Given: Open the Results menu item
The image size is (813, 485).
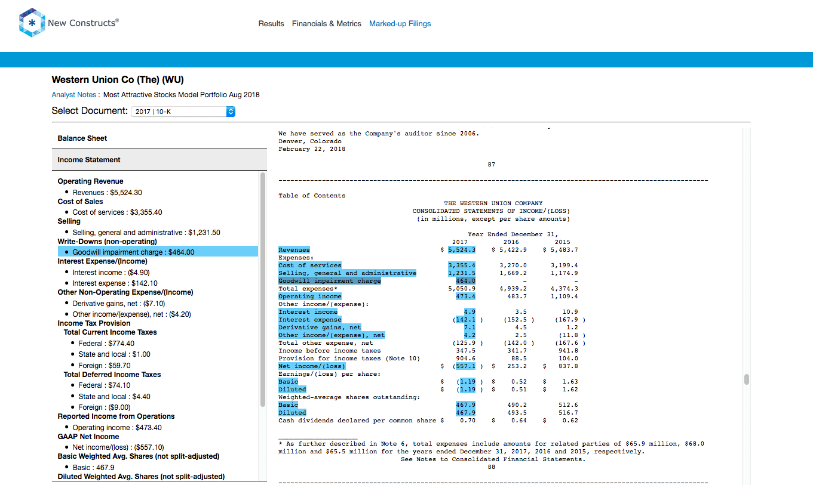Looking at the screenshot, I should click(271, 24).
